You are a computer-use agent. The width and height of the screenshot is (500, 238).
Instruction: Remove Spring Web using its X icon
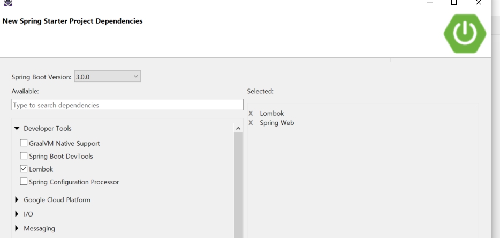(x=251, y=123)
